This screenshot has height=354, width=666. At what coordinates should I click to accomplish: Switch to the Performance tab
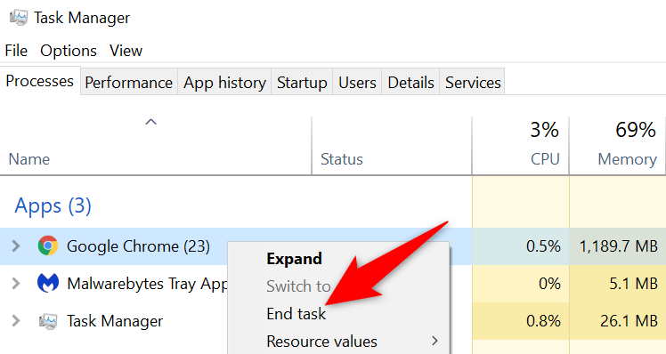coord(129,83)
